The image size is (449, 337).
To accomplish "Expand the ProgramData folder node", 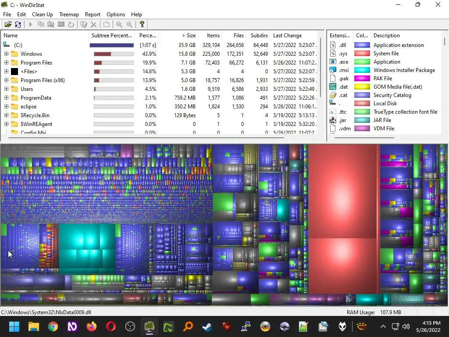I will pyautogui.click(x=6, y=98).
